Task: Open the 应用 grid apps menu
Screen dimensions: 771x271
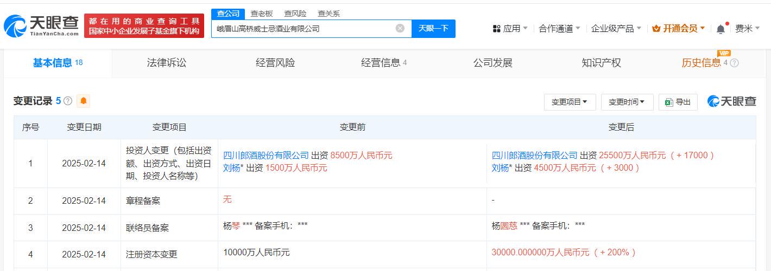Action: pos(510,28)
